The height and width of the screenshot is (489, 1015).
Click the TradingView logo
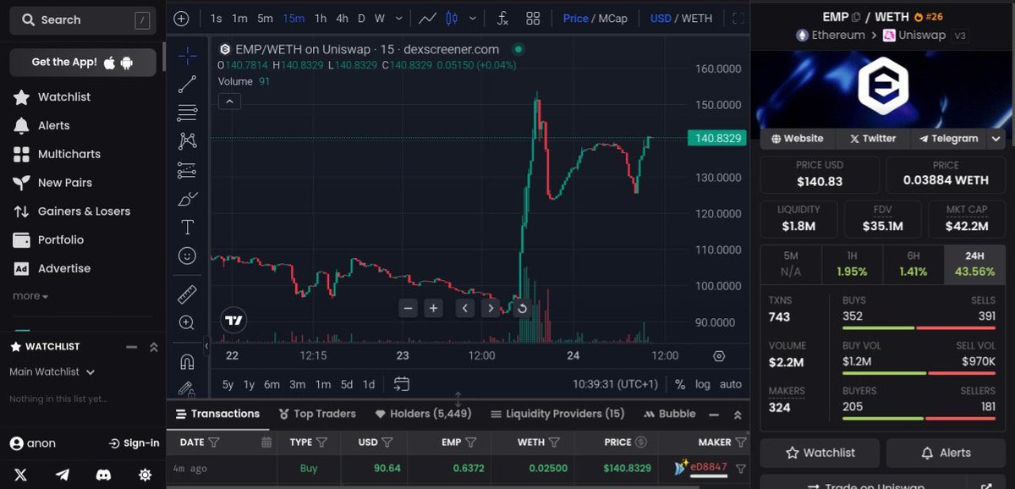pyautogui.click(x=233, y=321)
